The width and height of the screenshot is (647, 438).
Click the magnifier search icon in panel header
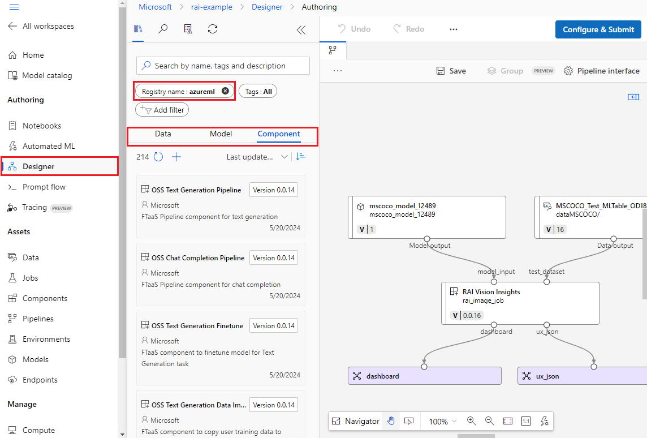[163, 29]
